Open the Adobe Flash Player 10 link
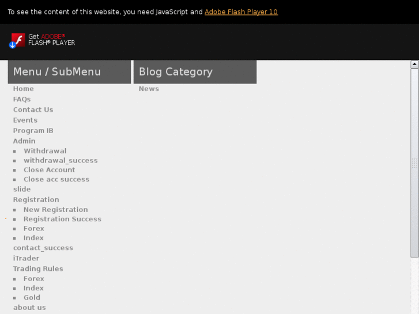 click(241, 12)
